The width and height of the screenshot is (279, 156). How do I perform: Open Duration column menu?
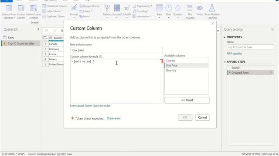click(x=178, y=11)
